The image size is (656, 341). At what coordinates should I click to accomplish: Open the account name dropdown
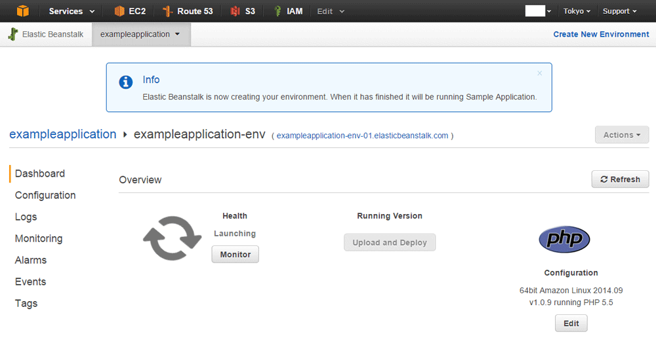(538, 11)
